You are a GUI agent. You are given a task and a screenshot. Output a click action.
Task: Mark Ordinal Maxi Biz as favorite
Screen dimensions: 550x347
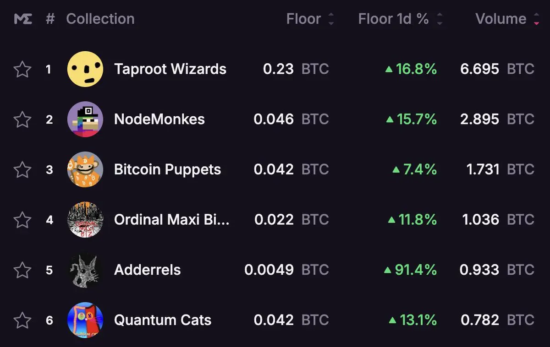pos(22,220)
